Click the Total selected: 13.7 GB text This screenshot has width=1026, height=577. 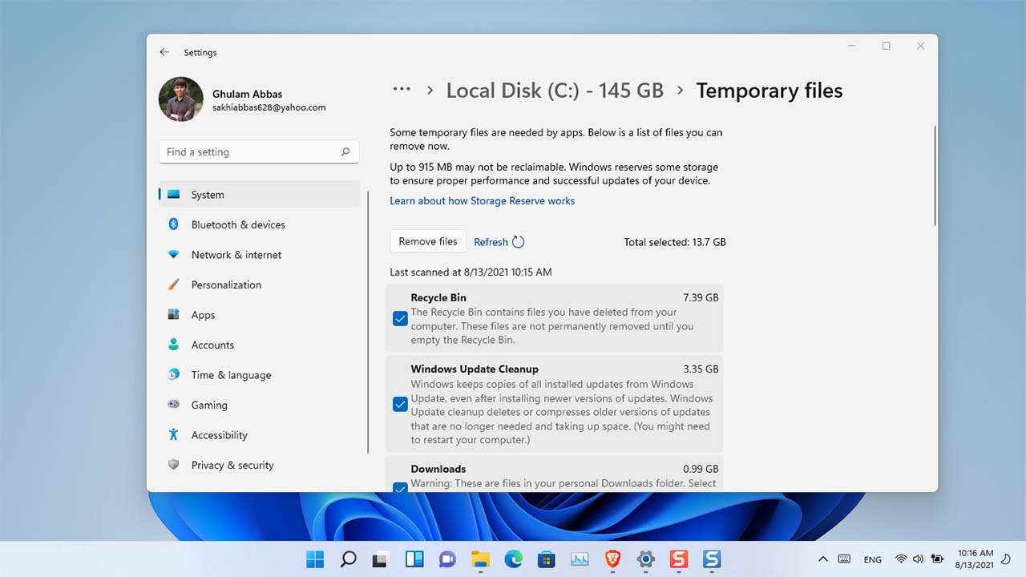pos(675,242)
